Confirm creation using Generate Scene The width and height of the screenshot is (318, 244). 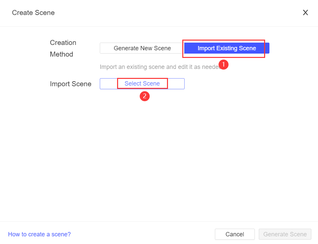285,234
